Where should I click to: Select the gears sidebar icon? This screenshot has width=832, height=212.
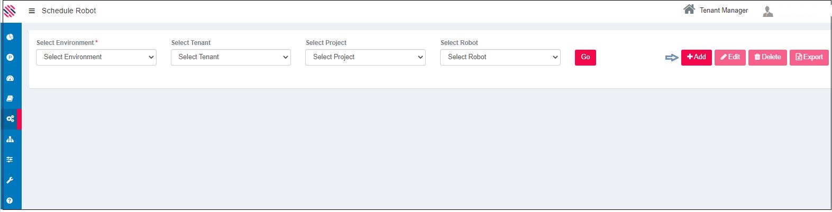(x=10, y=119)
